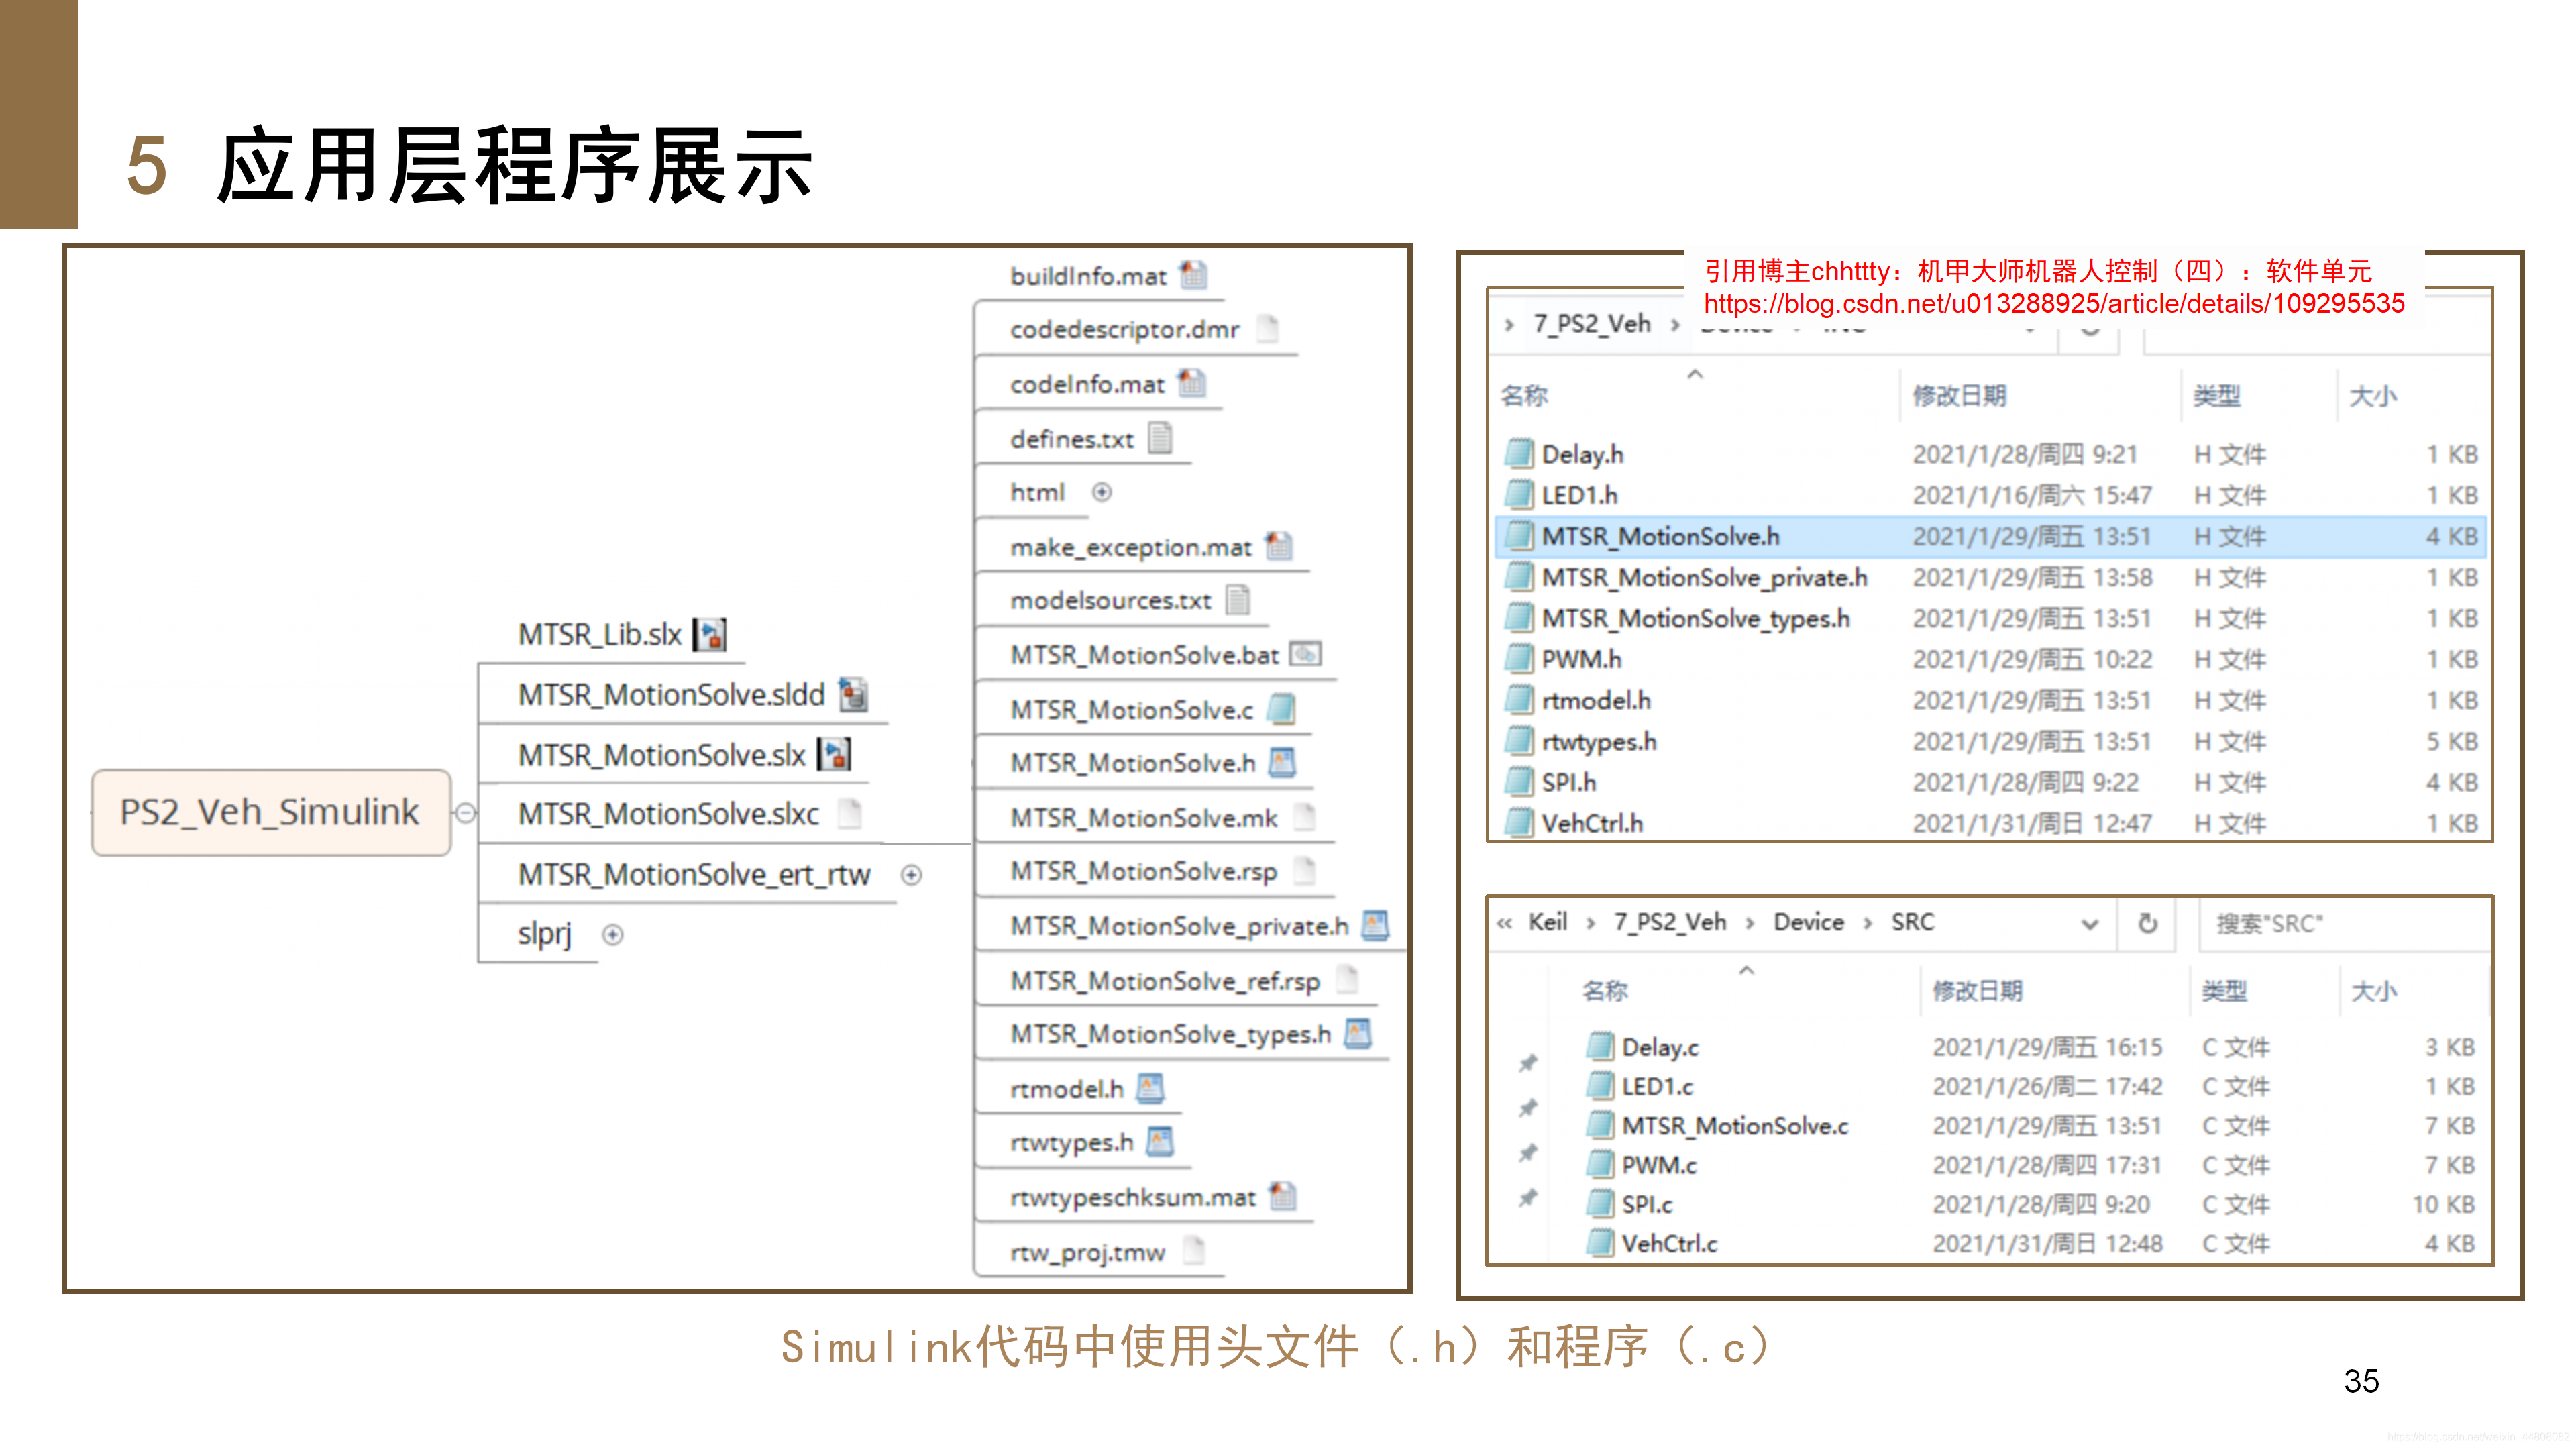The height and width of the screenshot is (1449, 2576).
Task: Click Device in SRC breadcrumb path
Action: [1808, 922]
